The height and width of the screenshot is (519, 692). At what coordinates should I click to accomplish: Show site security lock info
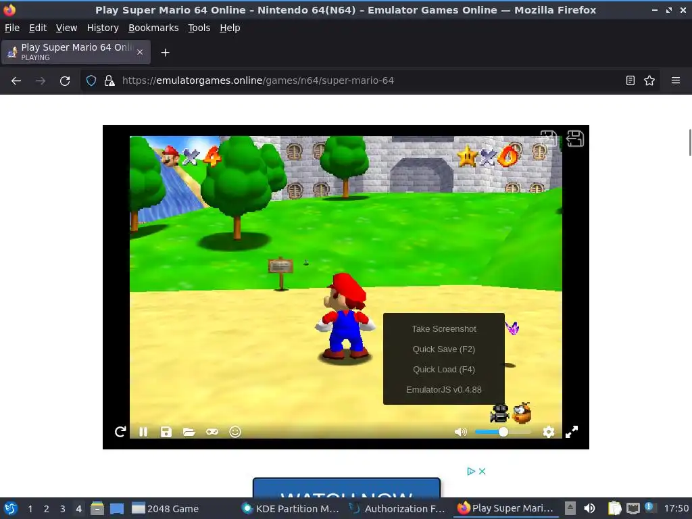point(109,81)
